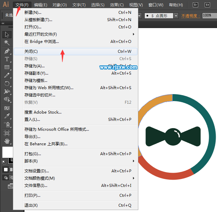The height and width of the screenshot is (212, 217).
Task: Select the Type tool
Action: (7, 59)
